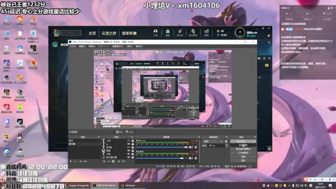The height and width of the screenshot is (189, 336).
Task: Switch to 云顶之弈 tab in League client
Action: click(x=109, y=33)
